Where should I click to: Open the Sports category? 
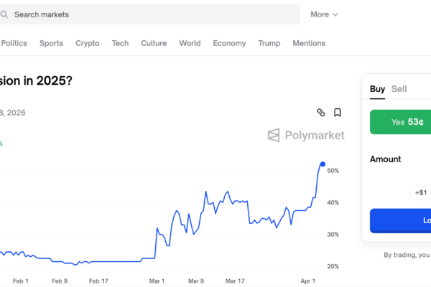[51, 43]
